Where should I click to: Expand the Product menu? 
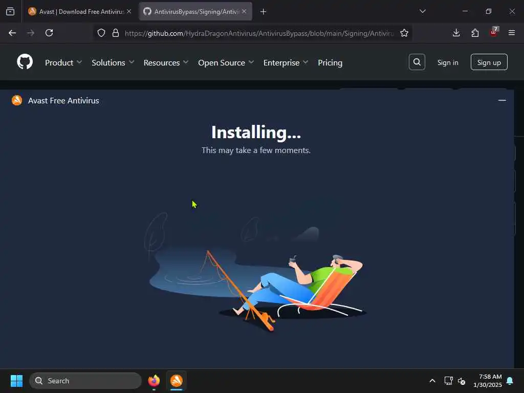click(x=63, y=62)
